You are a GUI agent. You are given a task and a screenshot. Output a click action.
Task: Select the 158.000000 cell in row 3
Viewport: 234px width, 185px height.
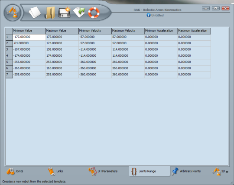(x=62, y=50)
